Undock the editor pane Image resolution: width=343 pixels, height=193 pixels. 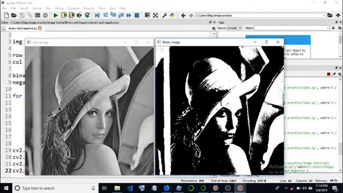pos(210,23)
